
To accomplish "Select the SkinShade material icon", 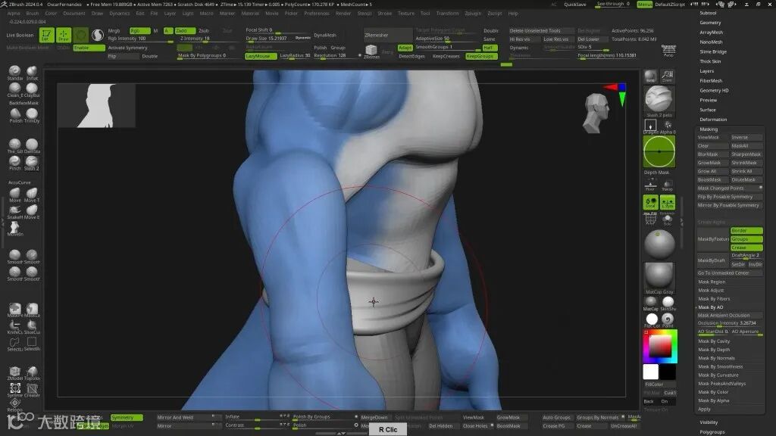I will [x=668, y=303].
